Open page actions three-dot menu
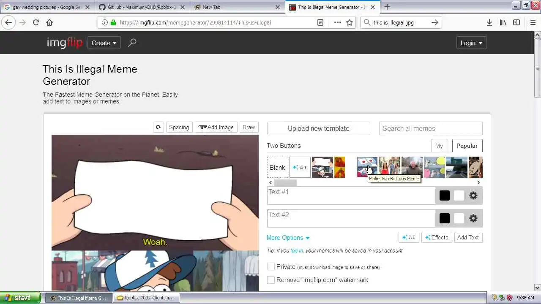The width and height of the screenshot is (541, 304). pyautogui.click(x=337, y=22)
